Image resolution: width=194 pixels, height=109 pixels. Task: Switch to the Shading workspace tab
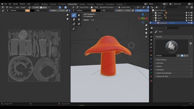click(x=82, y=4)
